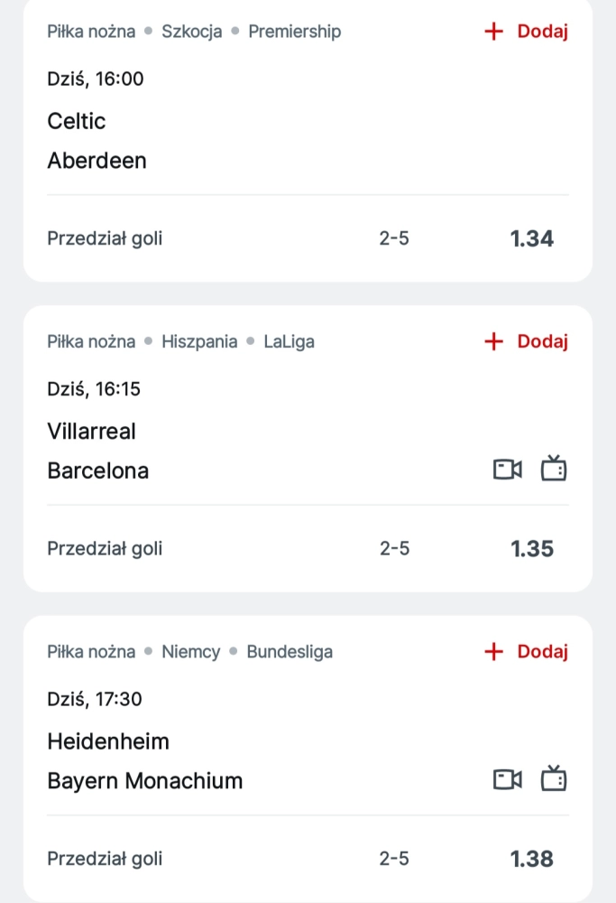
Task: Tap Dodaj on the Bundesliga card
Action: click(x=542, y=652)
